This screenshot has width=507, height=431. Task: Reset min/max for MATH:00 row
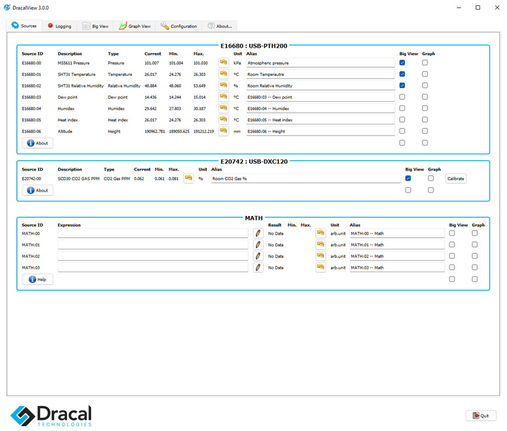(x=320, y=233)
